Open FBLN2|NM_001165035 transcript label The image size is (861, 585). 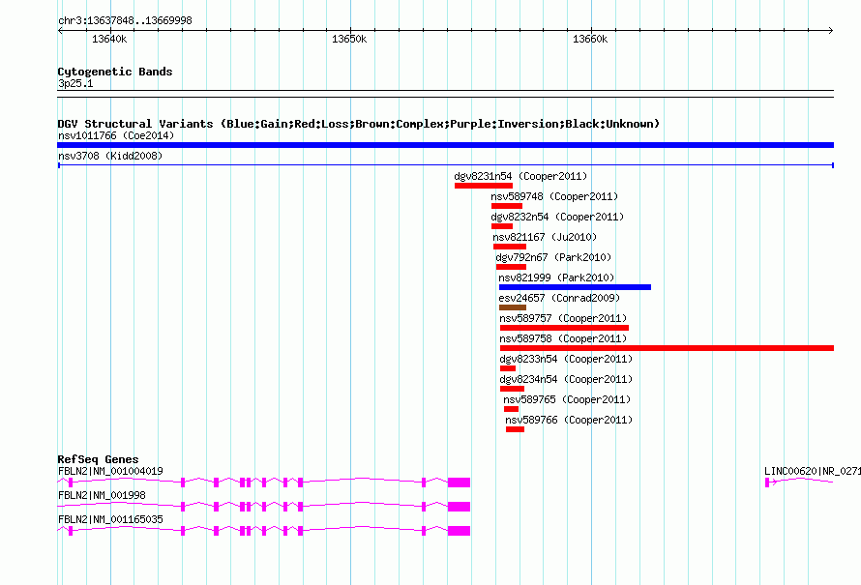click(x=110, y=519)
